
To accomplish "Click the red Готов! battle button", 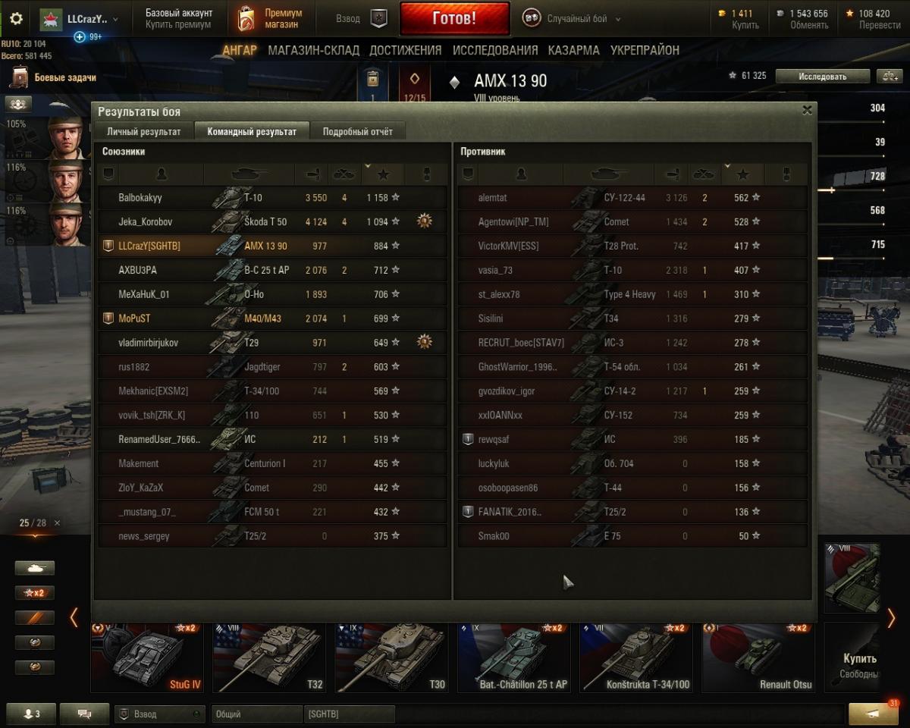I will tap(454, 19).
